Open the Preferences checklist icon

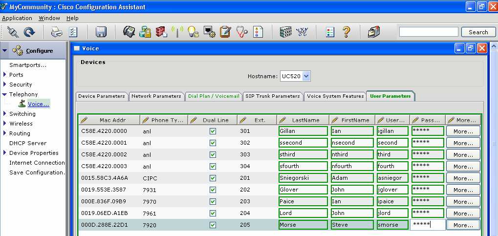point(73,32)
